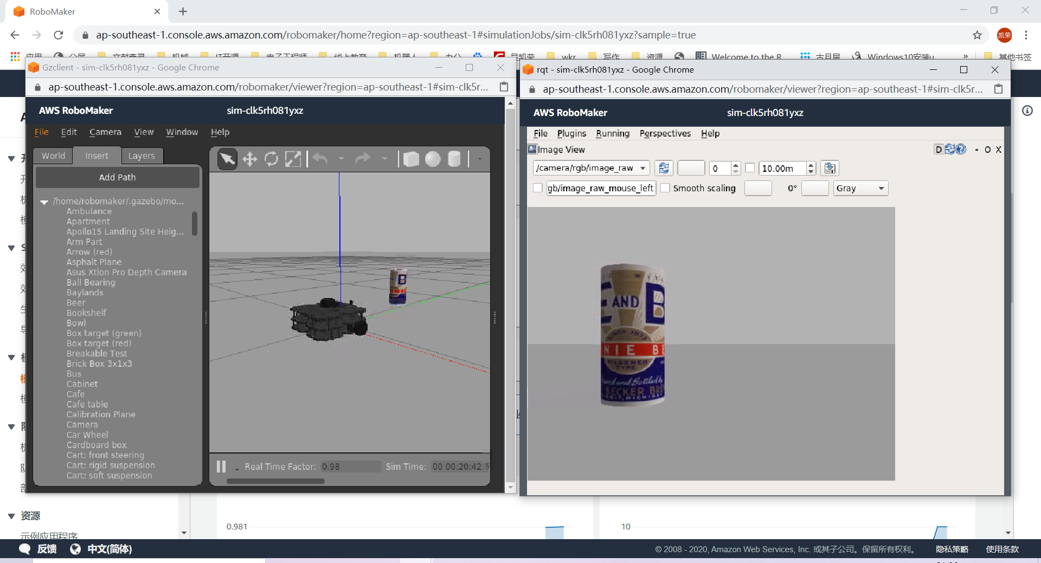1041x563 pixels.
Task: Open the Chrome three-dot menu
Action: pos(1026,35)
